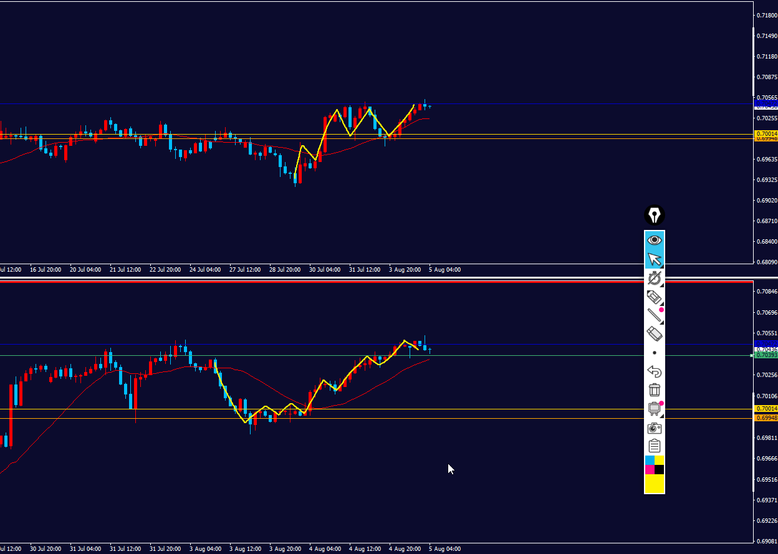
Task: Click the 0.69516 price axis label
Action: point(767,480)
